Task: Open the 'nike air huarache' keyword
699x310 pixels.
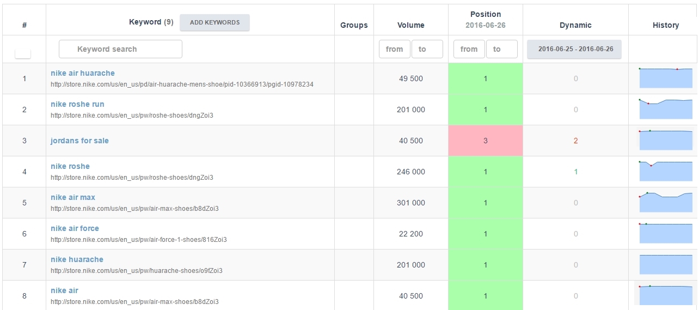Action: click(83, 73)
